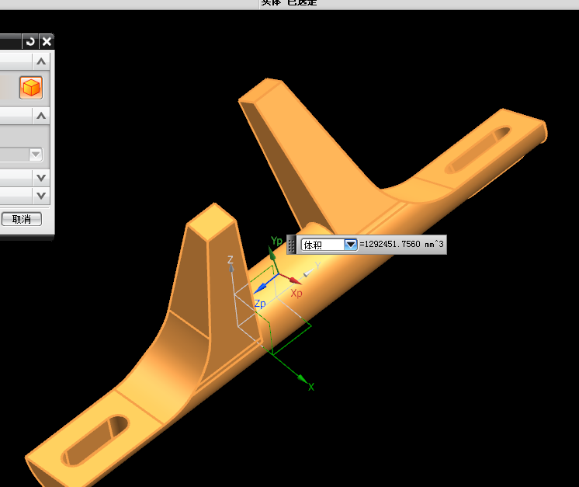The height and width of the screenshot is (487, 579).
Task: Expand the first collapsed section in dialog
Action: tap(41, 178)
